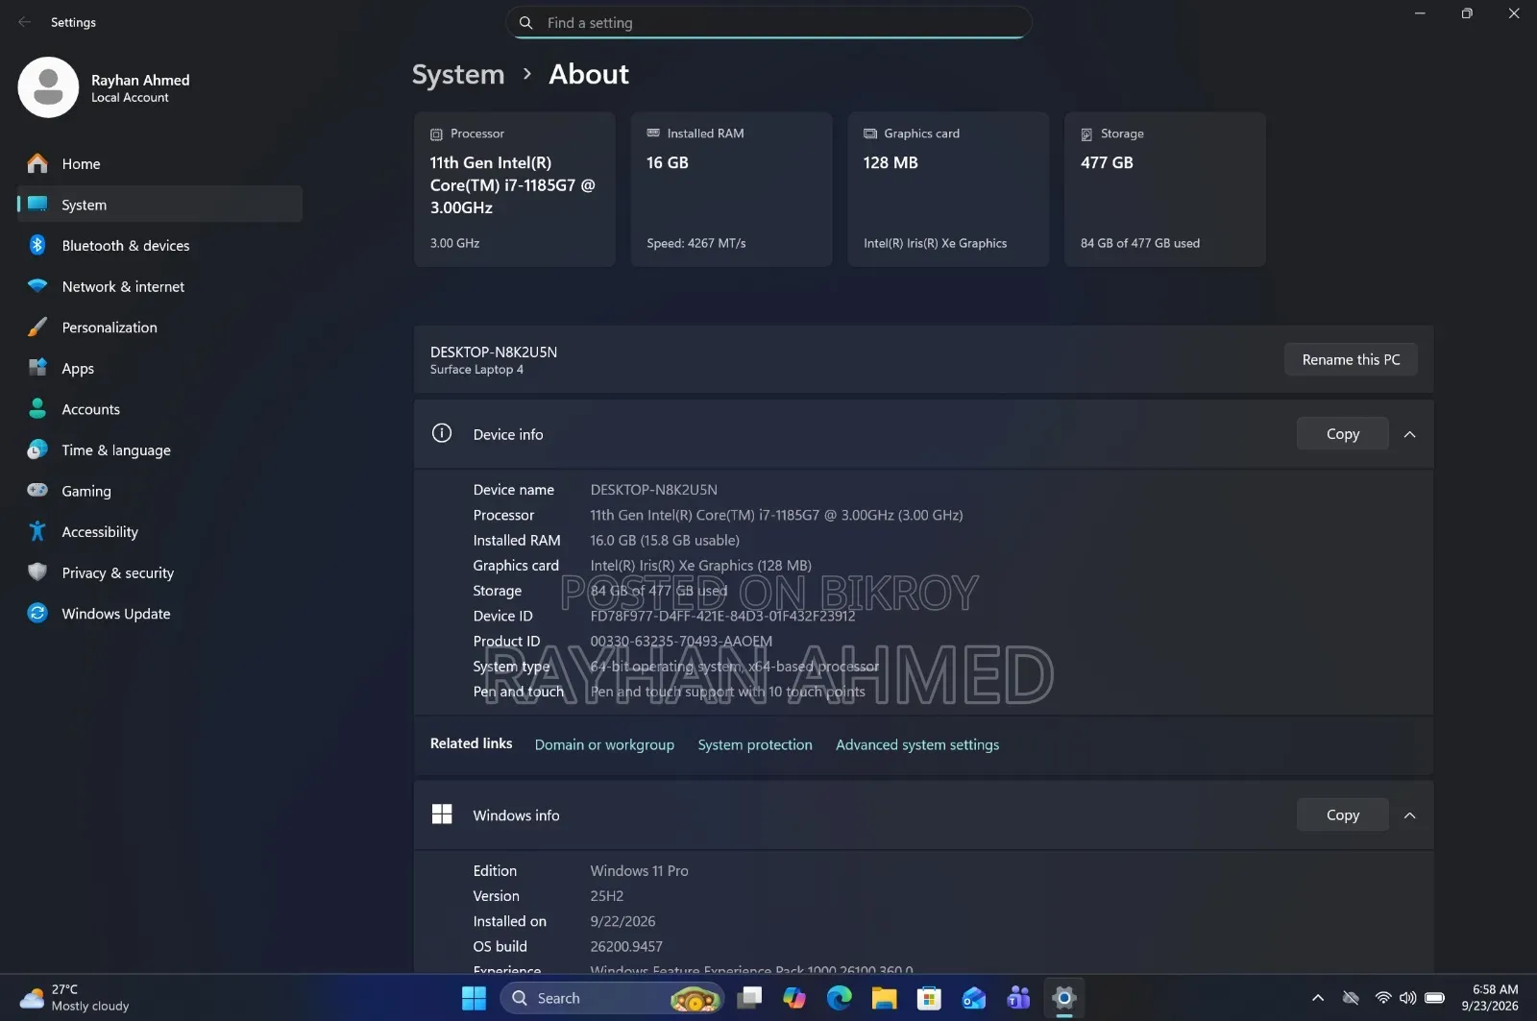The image size is (1537, 1021).
Task: Click the taskbar Search box
Action: pyautogui.click(x=612, y=998)
